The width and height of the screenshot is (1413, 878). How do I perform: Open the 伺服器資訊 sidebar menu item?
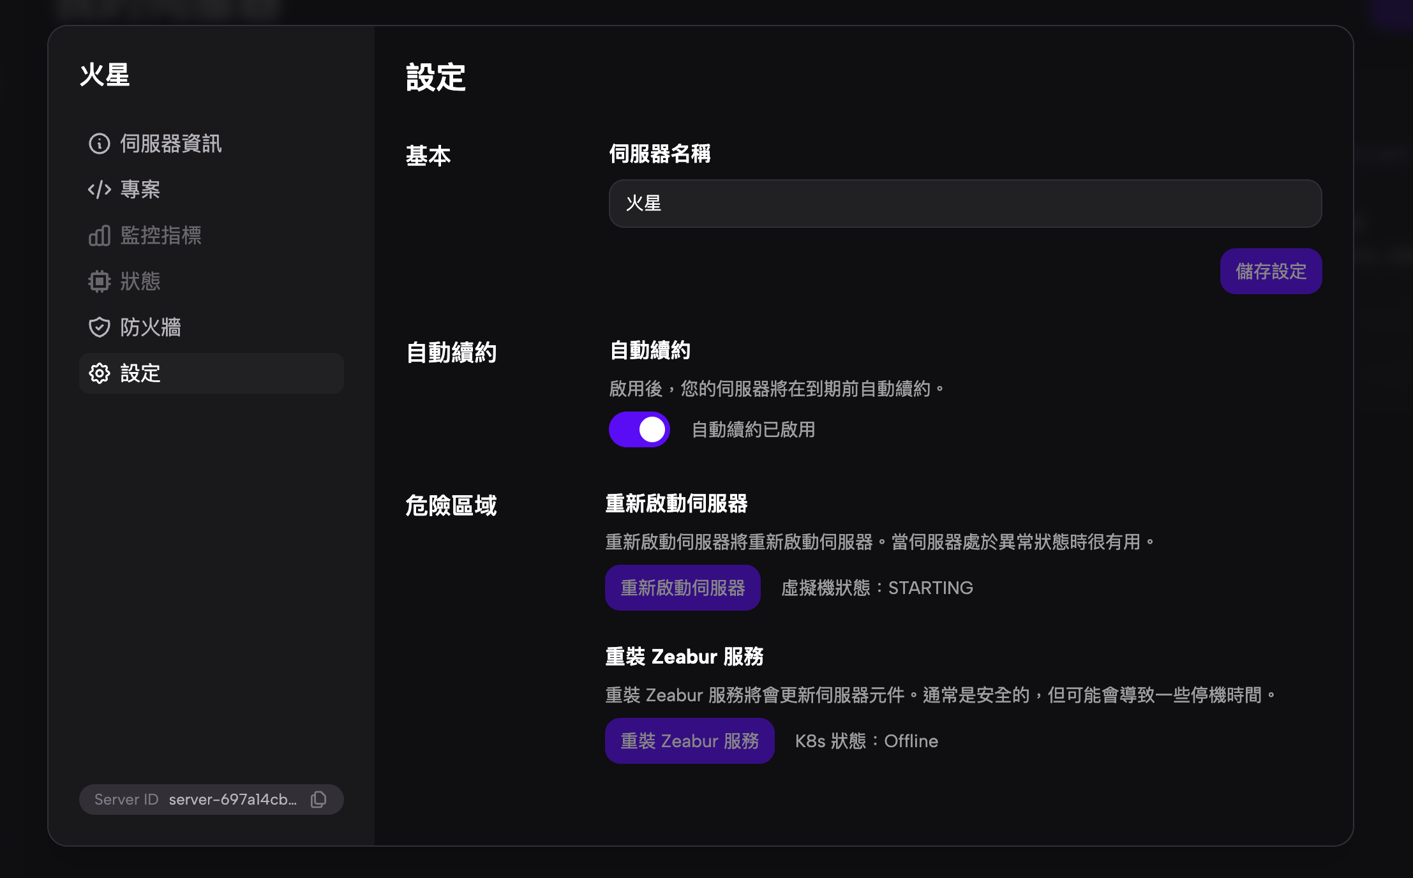click(x=170, y=144)
